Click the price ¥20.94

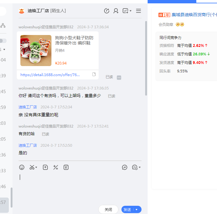(61, 63)
